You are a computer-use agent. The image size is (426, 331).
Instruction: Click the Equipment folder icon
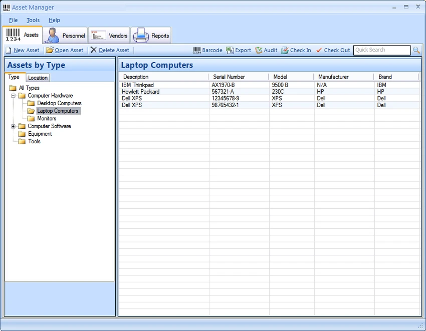tap(22, 134)
